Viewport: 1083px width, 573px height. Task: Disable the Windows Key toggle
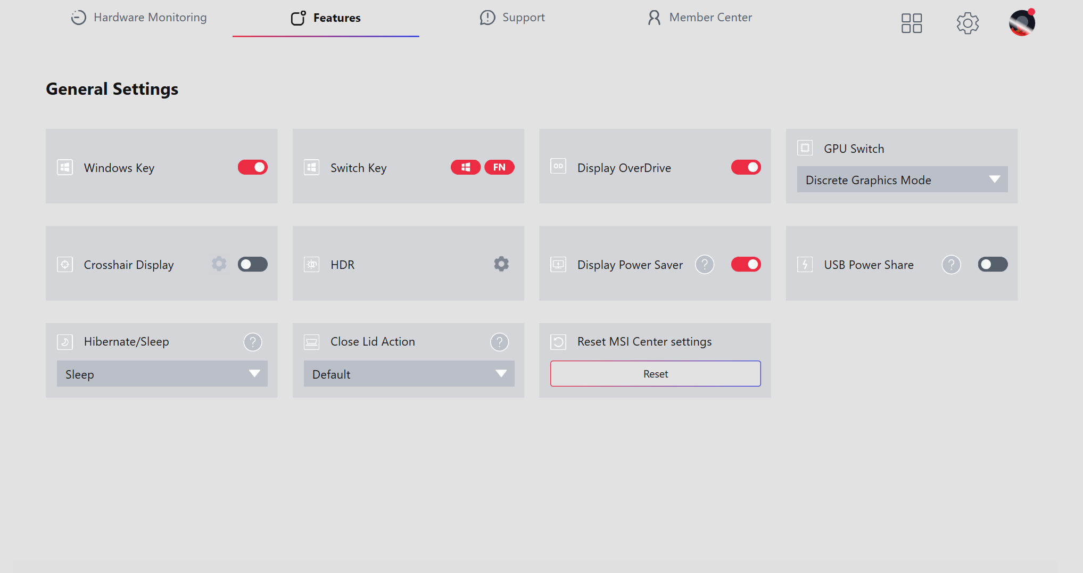coord(253,167)
